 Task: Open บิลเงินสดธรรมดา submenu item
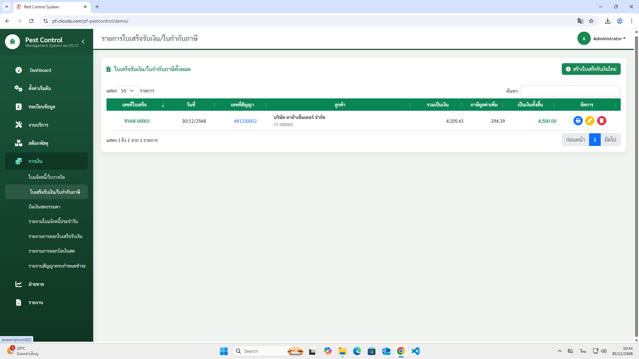pyautogui.click(x=44, y=207)
